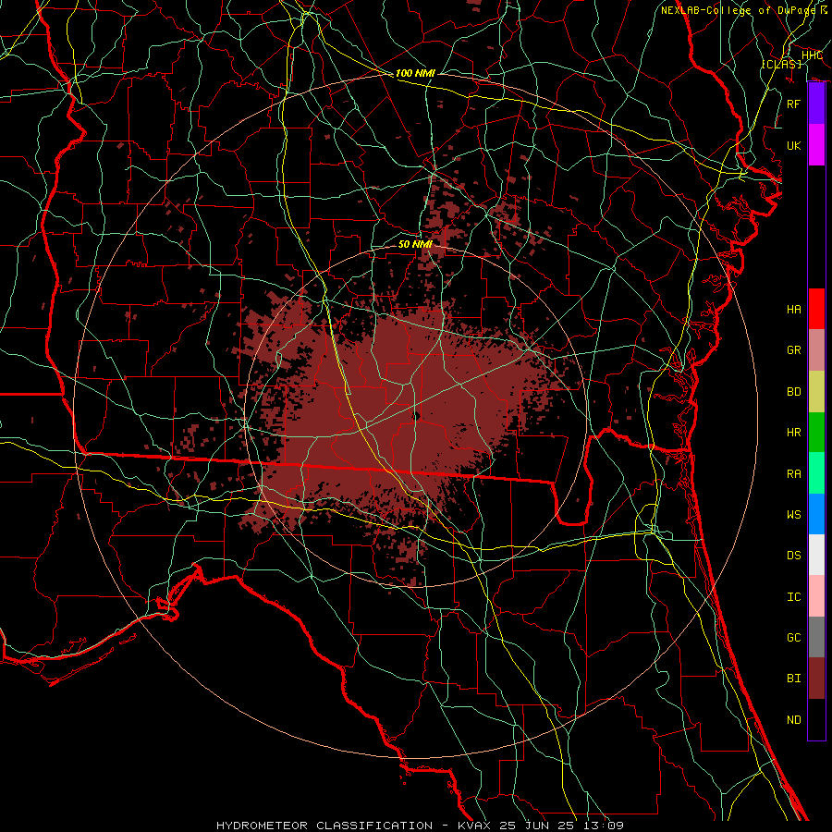
Task: Click the UK magenta legend swatch
Action: pyautogui.click(x=816, y=145)
